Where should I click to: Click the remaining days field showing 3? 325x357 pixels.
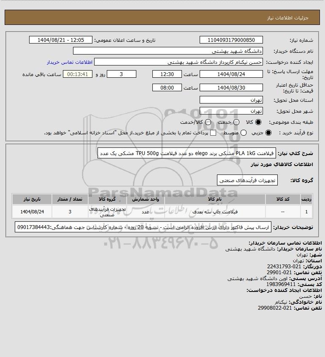point(122,74)
